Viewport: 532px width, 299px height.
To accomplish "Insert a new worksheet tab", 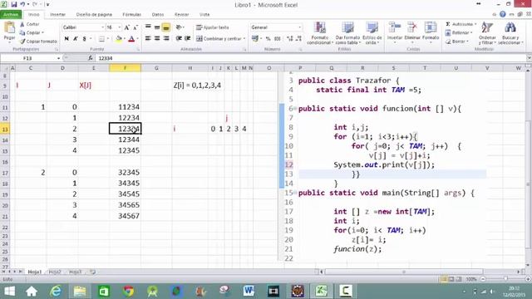I will [92, 272].
